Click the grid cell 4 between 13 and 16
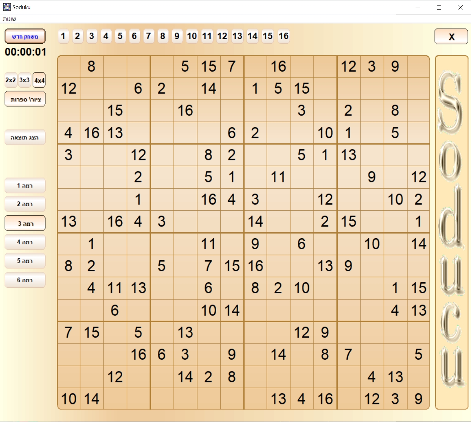 pyautogui.click(x=301, y=399)
